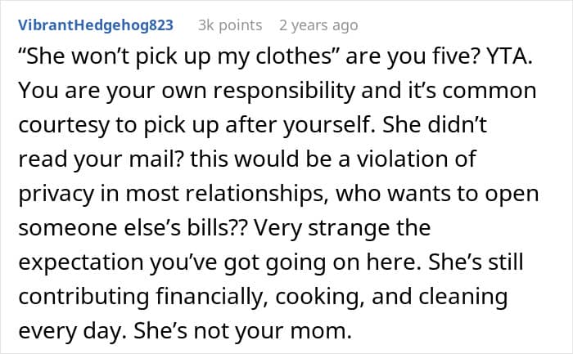
Task: Click the words 'Very strange the'
Action: coord(342,228)
